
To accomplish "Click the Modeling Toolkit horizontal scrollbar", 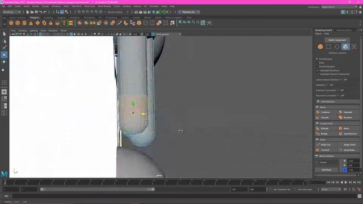I will click(336, 175).
